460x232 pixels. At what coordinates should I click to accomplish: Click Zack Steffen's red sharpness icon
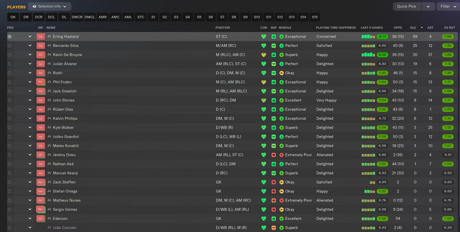[x=273, y=182]
